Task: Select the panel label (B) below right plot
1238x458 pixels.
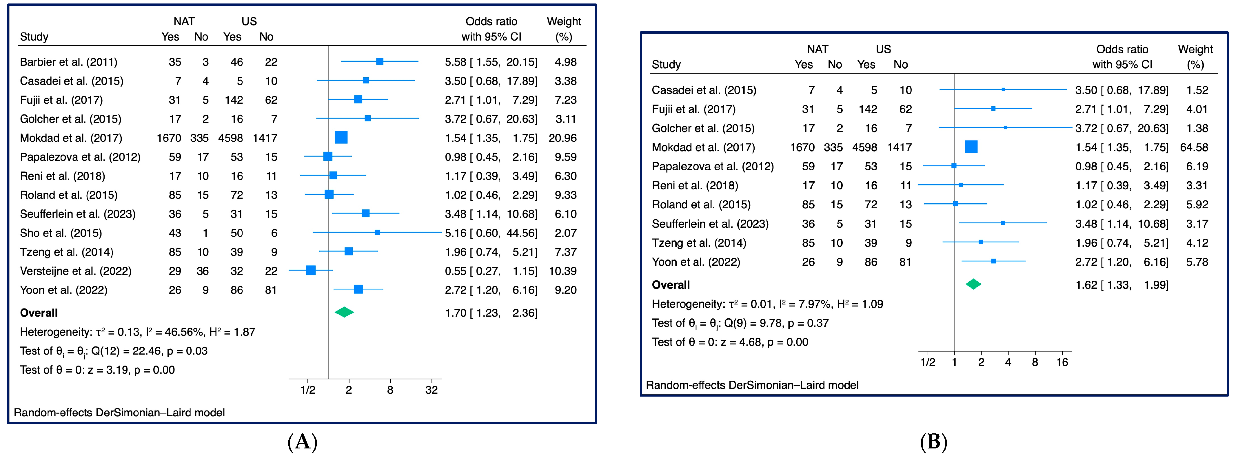Action: pyautogui.click(x=933, y=441)
